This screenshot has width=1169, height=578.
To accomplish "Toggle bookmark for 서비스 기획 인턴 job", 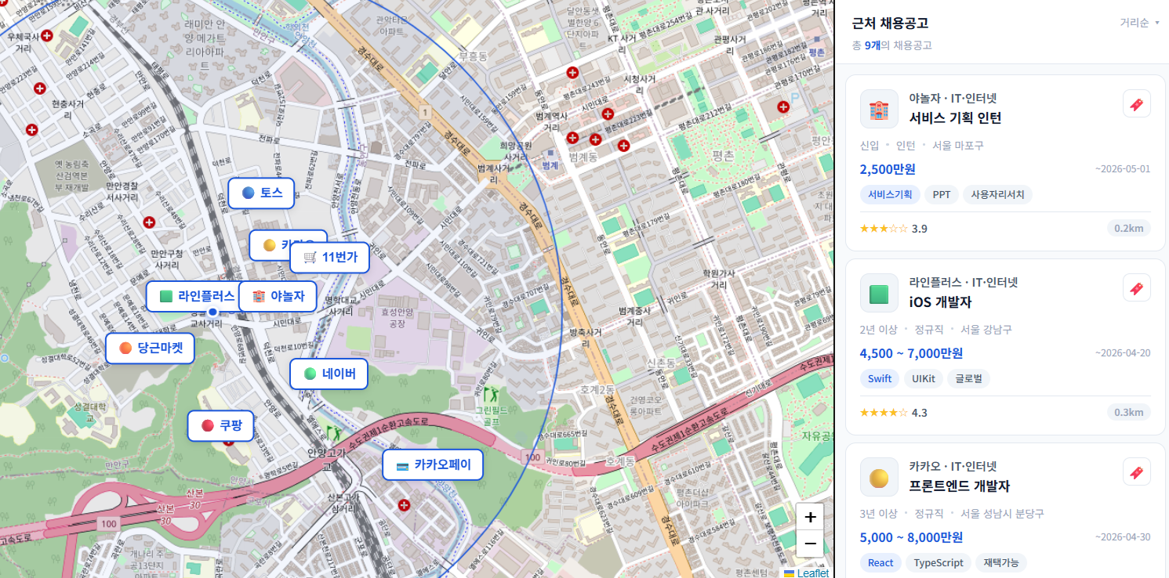I will coord(1136,103).
